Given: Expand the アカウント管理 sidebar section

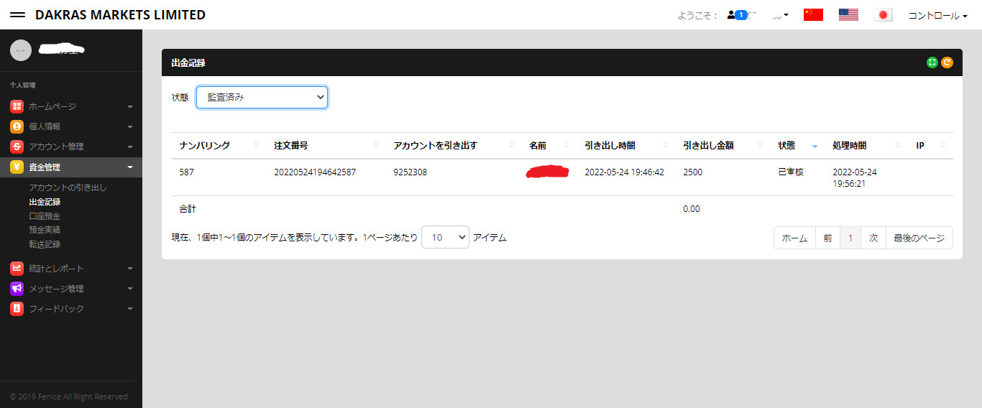Looking at the screenshot, I should [x=71, y=147].
